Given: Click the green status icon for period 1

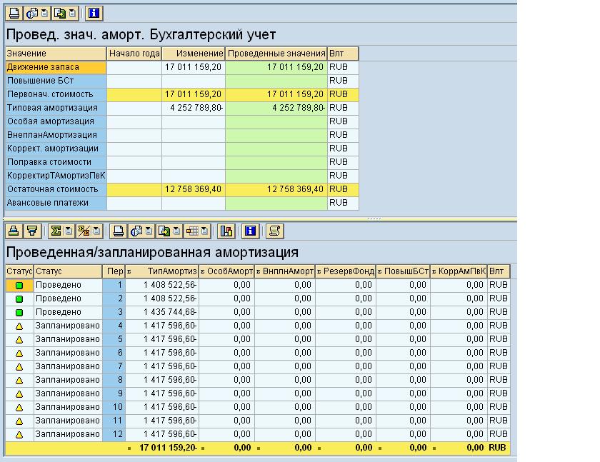Looking at the screenshot, I should pos(19,285).
